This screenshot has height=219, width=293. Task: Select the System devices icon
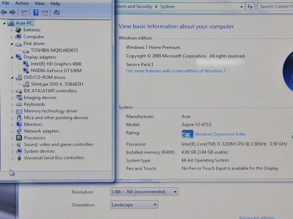point(19,151)
